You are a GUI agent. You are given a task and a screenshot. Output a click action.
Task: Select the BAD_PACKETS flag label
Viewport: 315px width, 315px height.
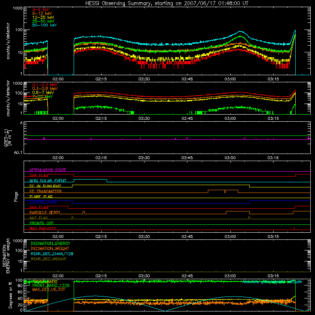(43, 228)
